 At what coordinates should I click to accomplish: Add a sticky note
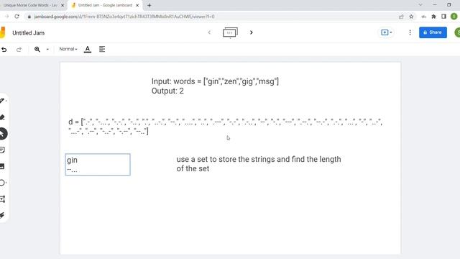click(x=2, y=150)
